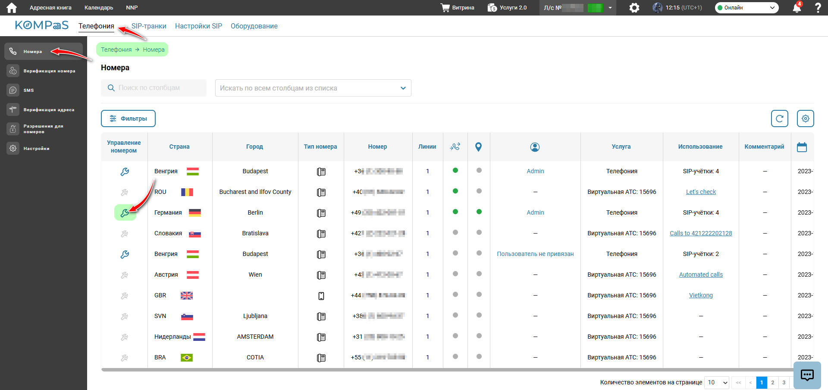Click the horizontal table scrollbar
The height and width of the screenshot is (390, 828).
pos(447,370)
